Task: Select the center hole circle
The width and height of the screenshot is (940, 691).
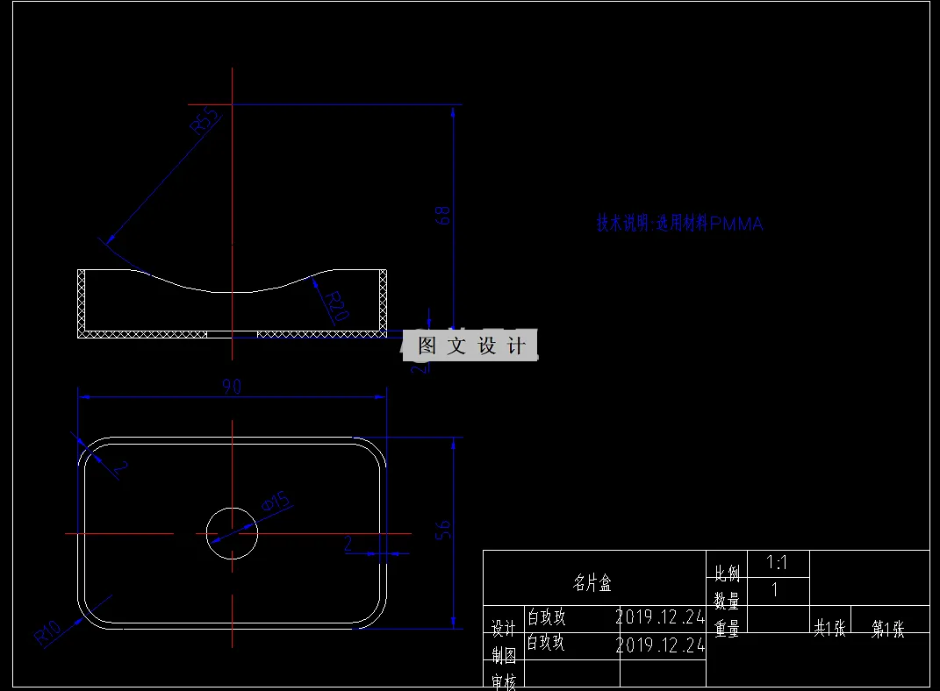Action: point(231,533)
